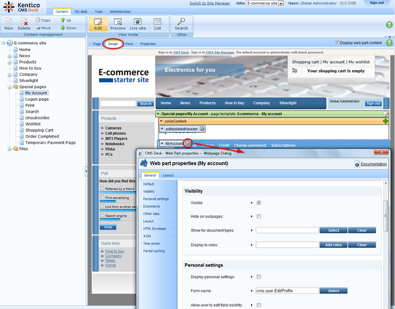395x309 pixels.
Task: Click the Files folder icon in tree
Action: (x=15, y=149)
